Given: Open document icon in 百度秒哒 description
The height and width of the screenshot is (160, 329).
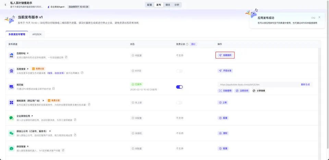Looking at the screenshot, I should point(66,57).
